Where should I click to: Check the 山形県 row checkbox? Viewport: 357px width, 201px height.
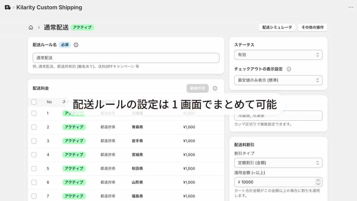34,182
